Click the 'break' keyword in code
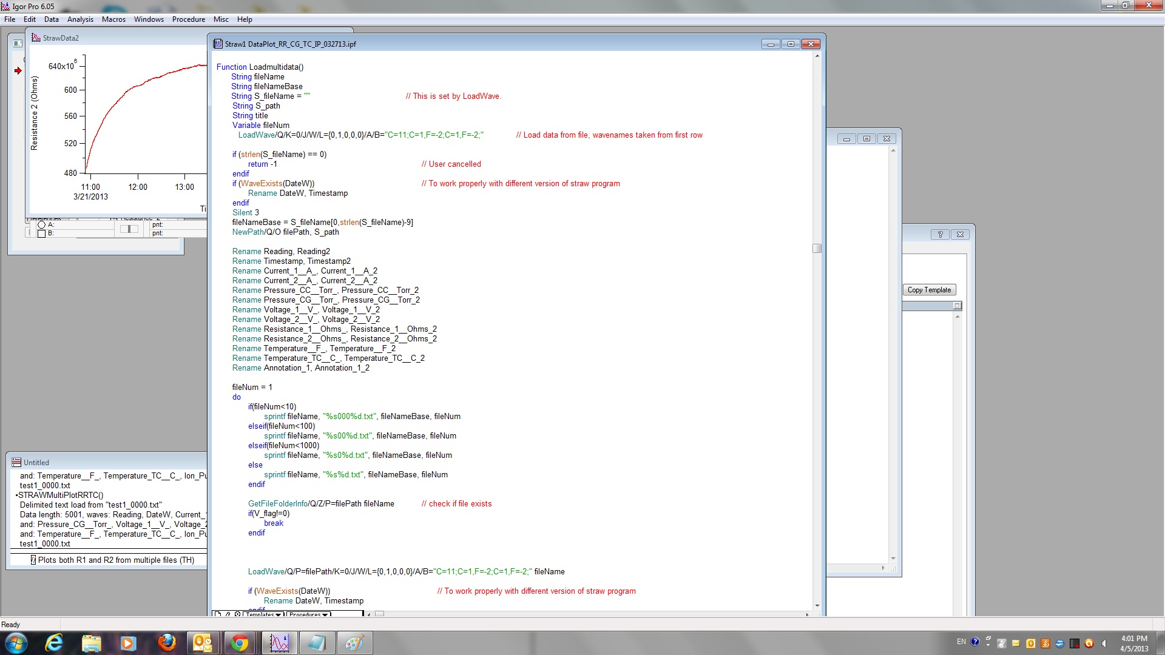The width and height of the screenshot is (1165, 655). pyautogui.click(x=273, y=523)
